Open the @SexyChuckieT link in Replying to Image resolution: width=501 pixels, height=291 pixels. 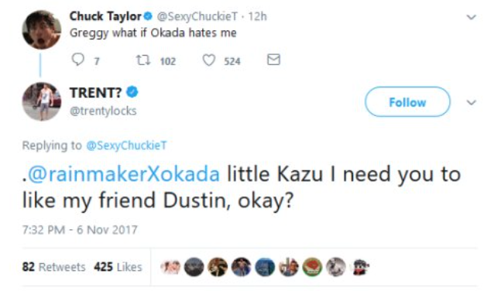[126, 145]
